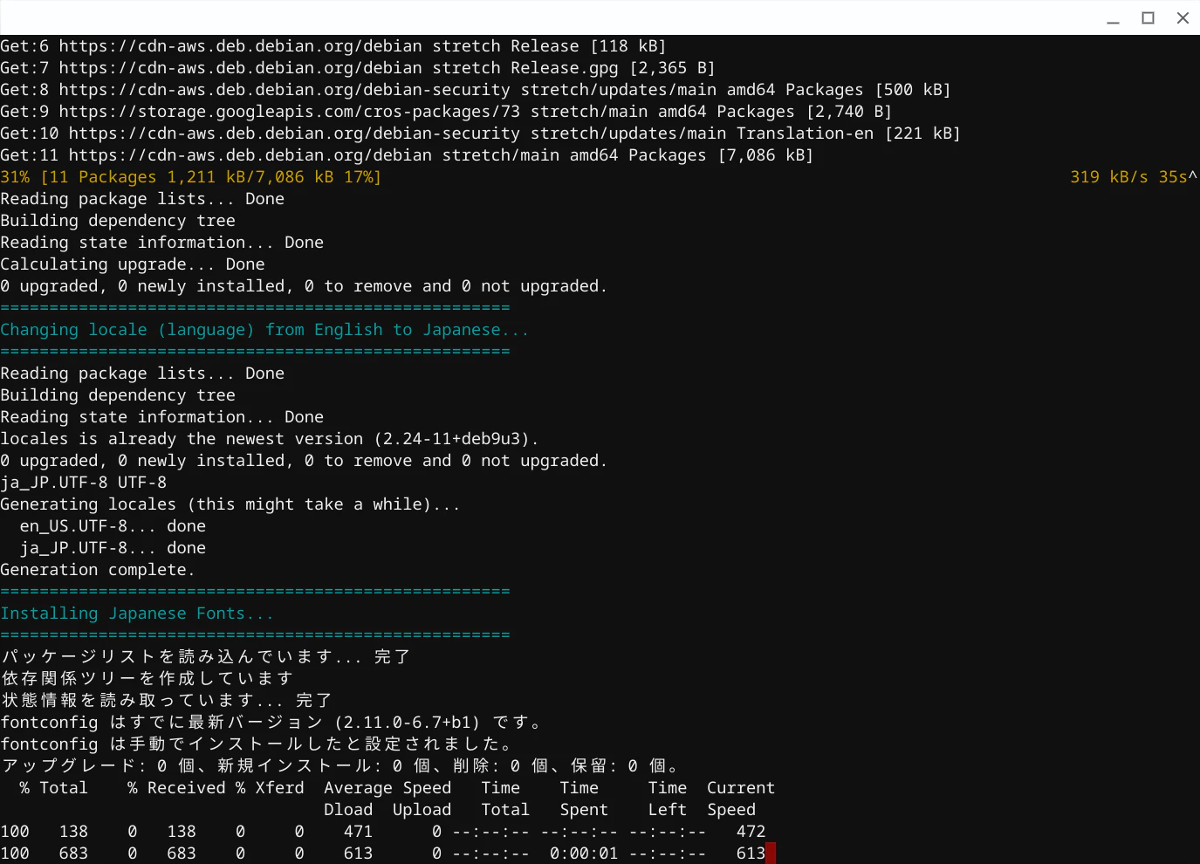Image resolution: width=1200 pixels, height=864 pixels.
Task: Click the "fontconfig は手動でインストール" line
Action: coord(257,744)
